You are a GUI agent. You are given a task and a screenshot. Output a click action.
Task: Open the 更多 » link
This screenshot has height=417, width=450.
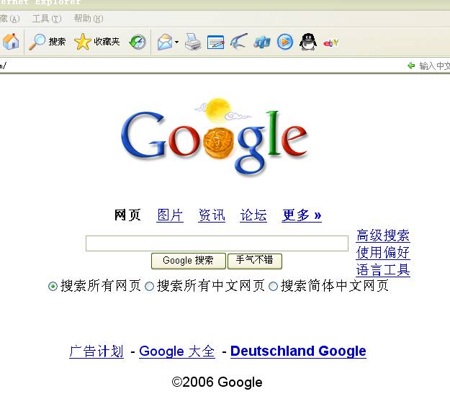coord(302,215)
